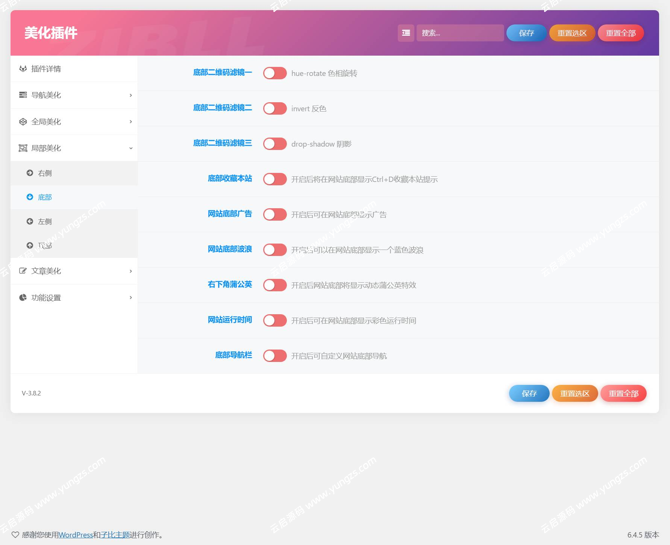Click the 导航美化 navigation icon
The width and height of the screenshot is (670, 545).
click(23, 95)
